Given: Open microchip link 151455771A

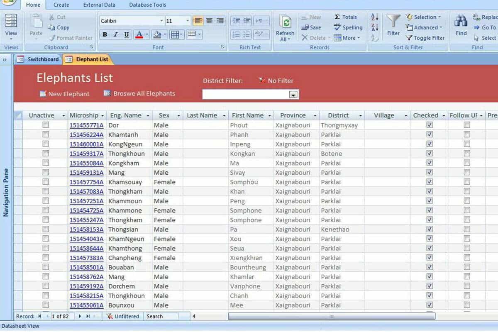Looking at the screenshot, I should [86, 125].
